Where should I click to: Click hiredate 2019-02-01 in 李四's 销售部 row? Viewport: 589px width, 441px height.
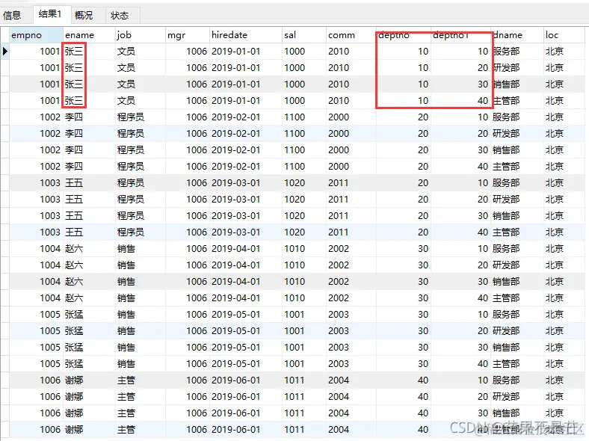coord(236,150)
